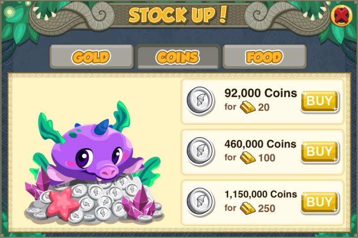
Task: Click the pink starfish on the coin pile
Action: [x=62, y=203]
